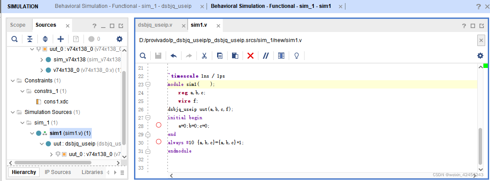This screenshot has height=181, width=490.
Task: Open language templates light bulb
Action: 297,56
